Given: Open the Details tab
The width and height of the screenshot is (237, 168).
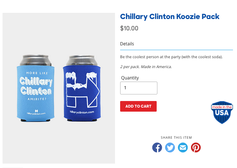Looking at the screenshot, I should 127,44.
